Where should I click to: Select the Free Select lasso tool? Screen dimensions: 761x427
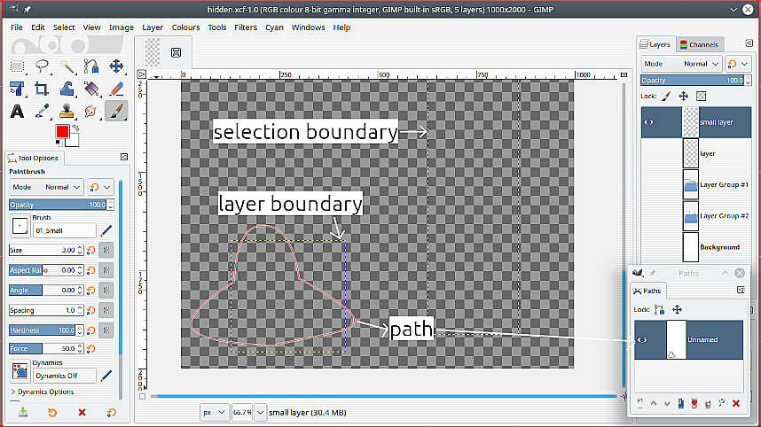pos(43,66)
